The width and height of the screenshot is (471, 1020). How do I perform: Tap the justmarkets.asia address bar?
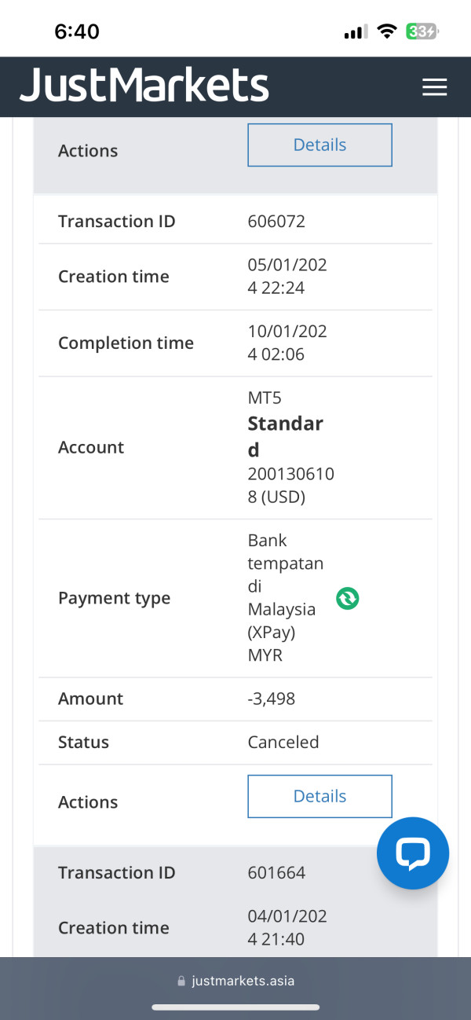click(235, 981)
